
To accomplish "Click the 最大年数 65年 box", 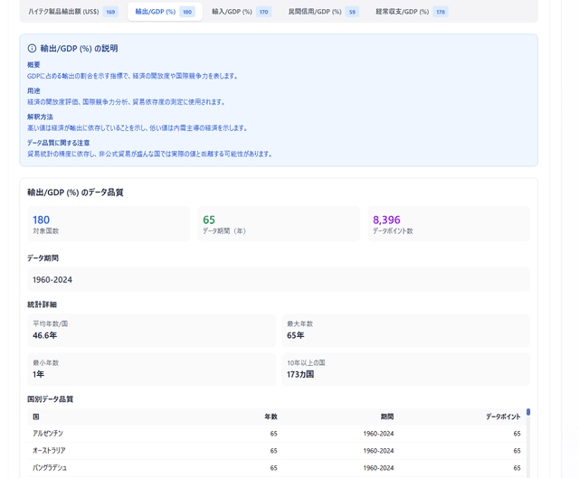I will (405, 331).
